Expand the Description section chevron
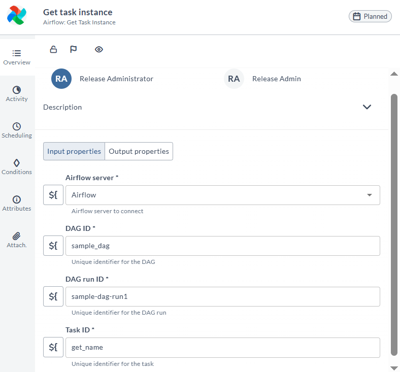 pyautogui.click(x=367, y=107)
